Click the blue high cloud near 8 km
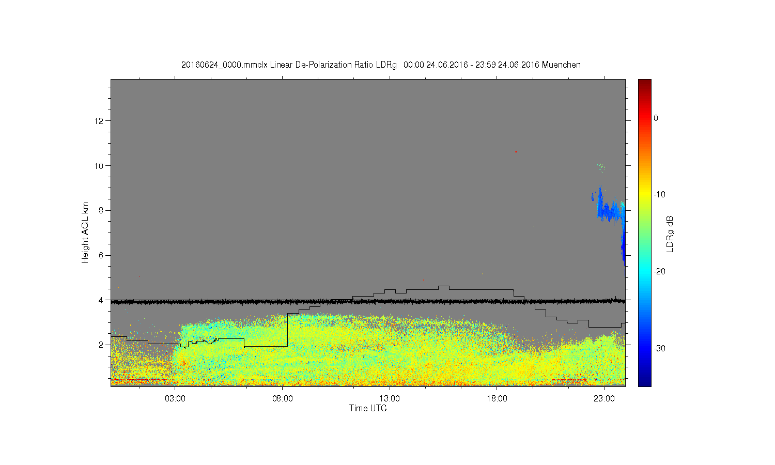 (x=610, y=209)
